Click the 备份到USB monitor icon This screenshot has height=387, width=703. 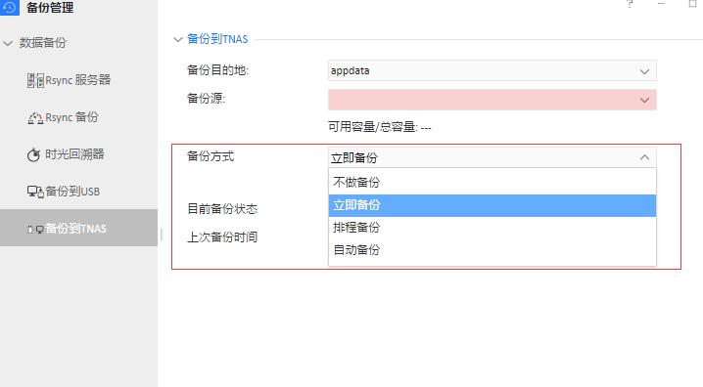coord(35,192)
